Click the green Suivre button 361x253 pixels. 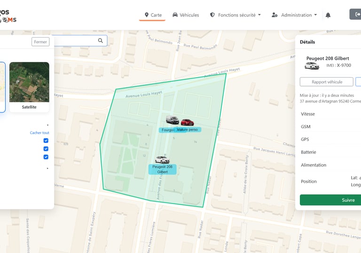tap(330, 200)
